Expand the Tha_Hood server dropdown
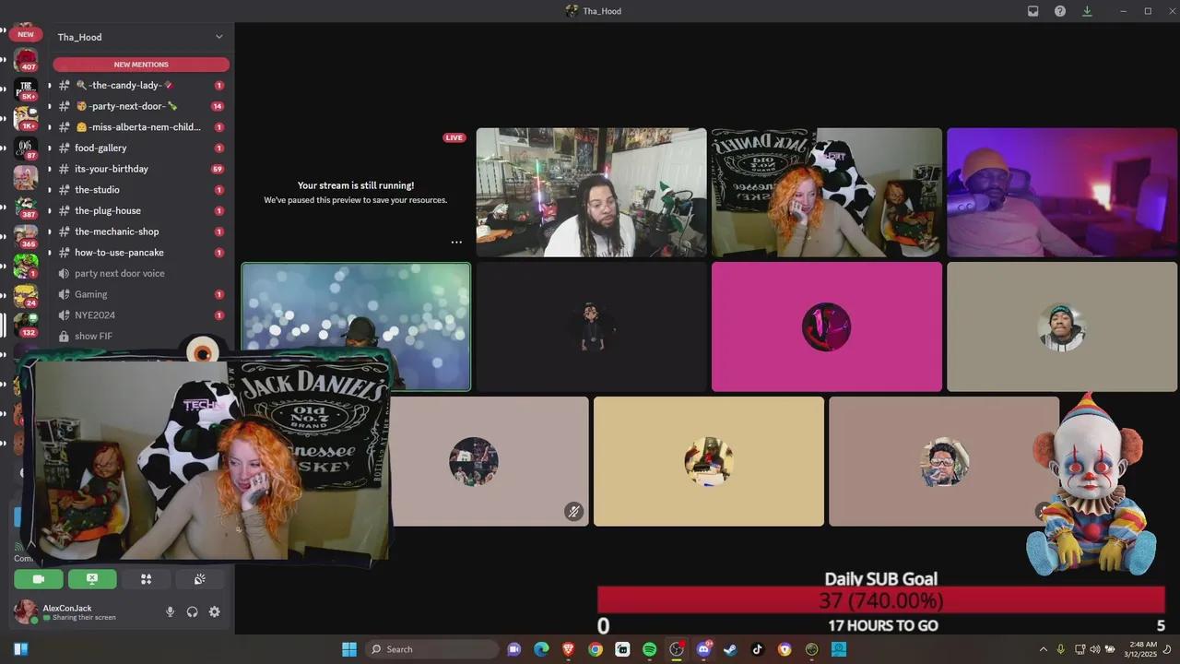Screen dimensions: 1180x664 coord(218,37)
